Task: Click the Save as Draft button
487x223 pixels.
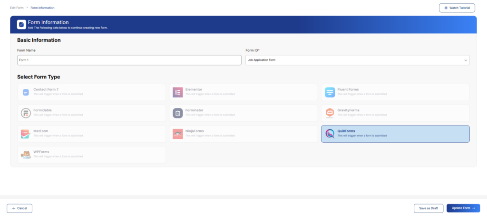Action: [x=429, y=208]
